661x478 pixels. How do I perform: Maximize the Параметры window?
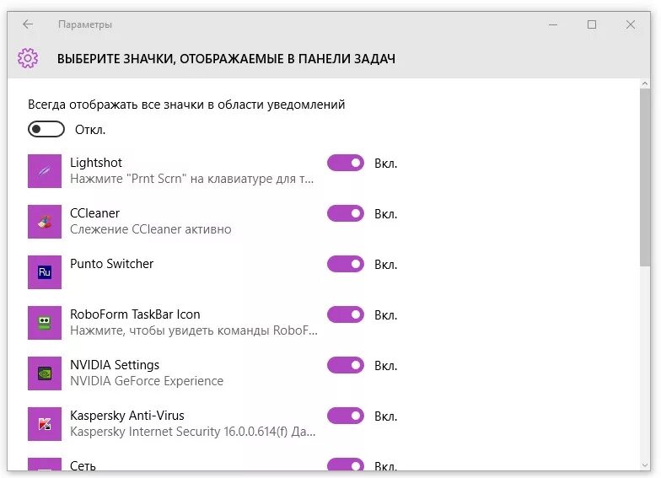tap(592, 24)
